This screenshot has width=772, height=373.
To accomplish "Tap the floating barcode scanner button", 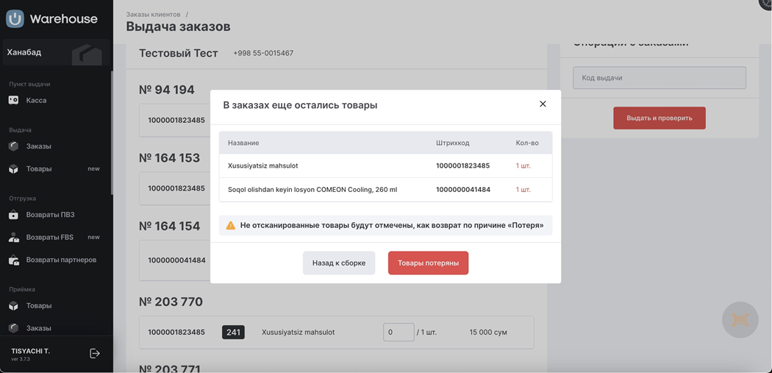I will click(x=740, y=319).
